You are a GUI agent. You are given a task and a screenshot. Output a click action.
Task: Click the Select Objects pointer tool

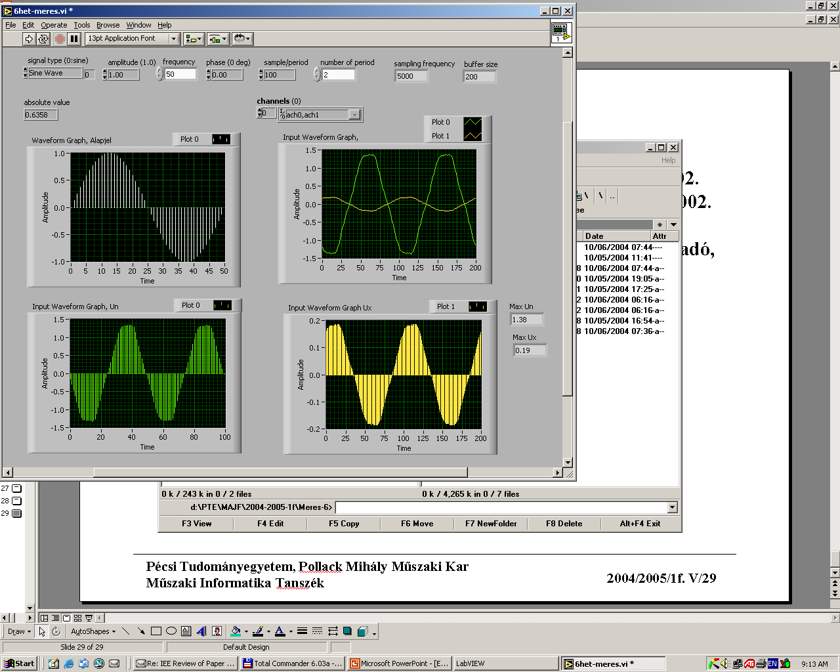[42, 631]
